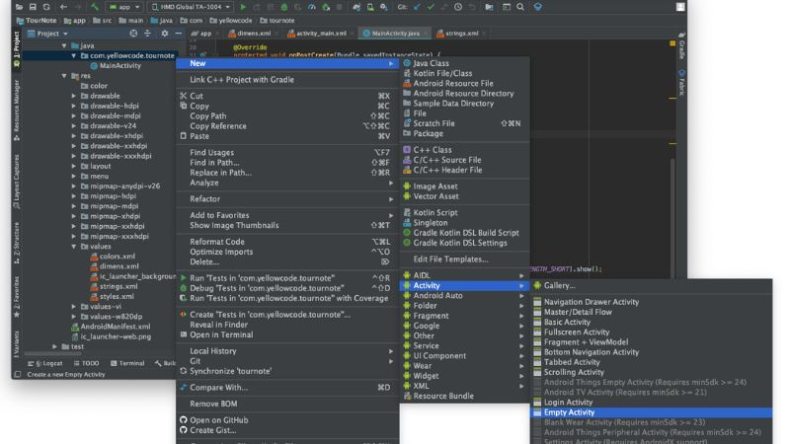Click the Search Everywhere magnifier icon
The image size is (790, 444).
(x=520, y=7)
